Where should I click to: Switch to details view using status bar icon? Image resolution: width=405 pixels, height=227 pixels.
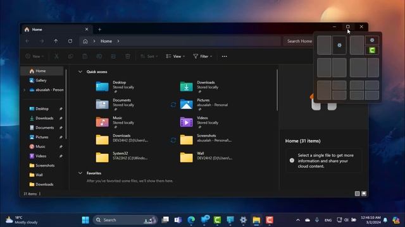coord(357,194)
